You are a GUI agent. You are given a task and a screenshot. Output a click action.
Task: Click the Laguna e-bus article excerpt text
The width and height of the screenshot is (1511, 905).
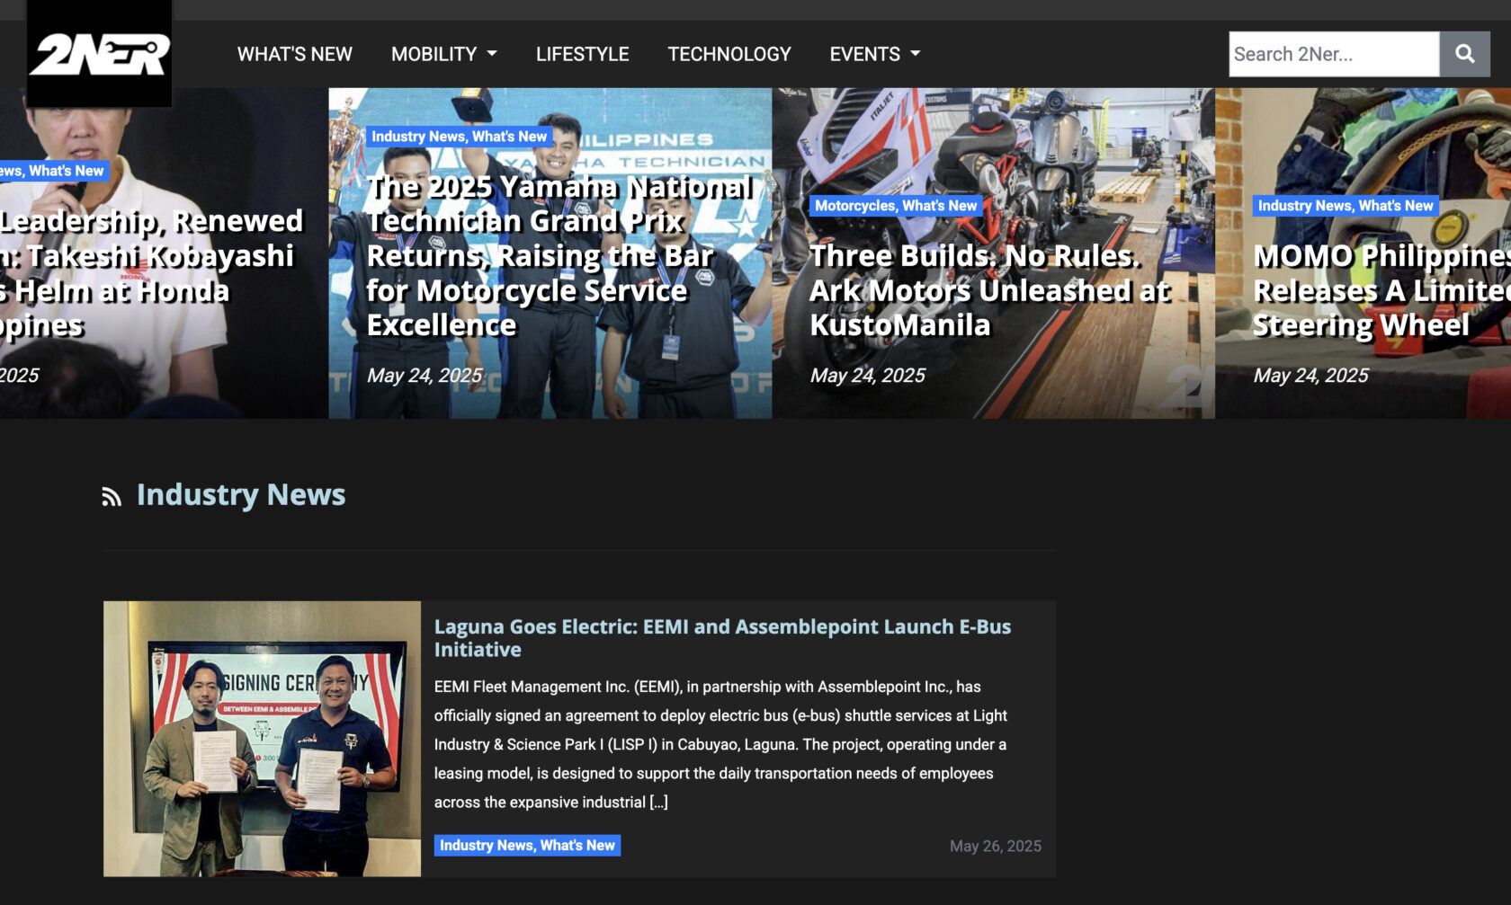[720, 744]
